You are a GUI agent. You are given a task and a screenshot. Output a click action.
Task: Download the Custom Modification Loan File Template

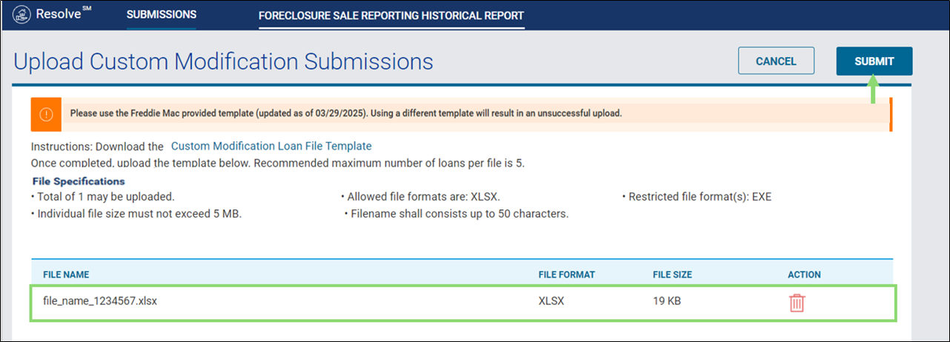pyautogui.click(x=271, y=146)
